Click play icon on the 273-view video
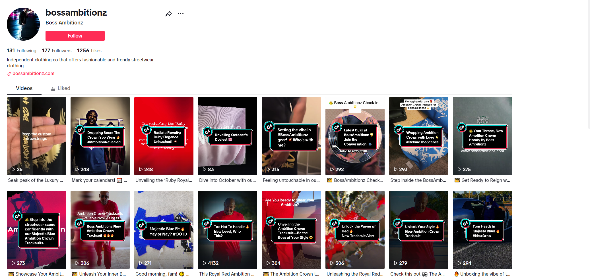This screenshot has width=590, height=279. click(13, 263)
